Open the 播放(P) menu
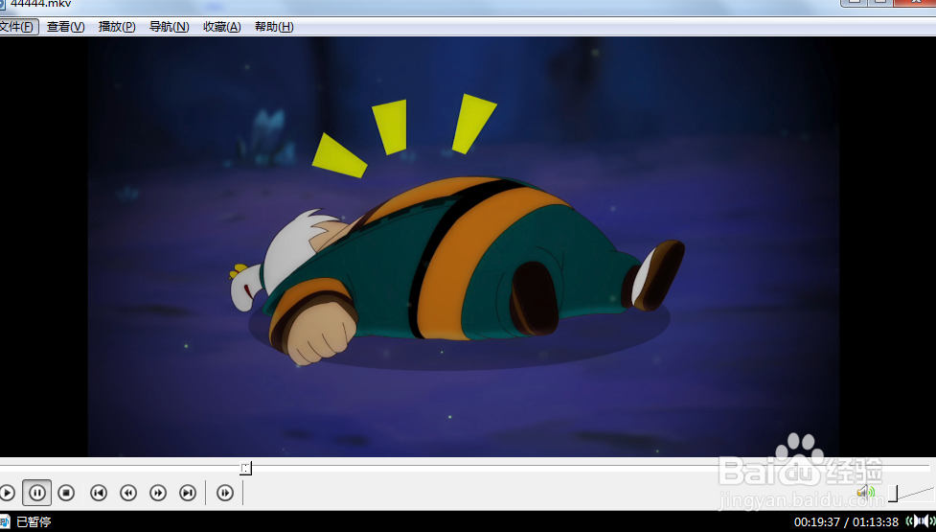The image size is (936, 532). (x=117, y=27)
